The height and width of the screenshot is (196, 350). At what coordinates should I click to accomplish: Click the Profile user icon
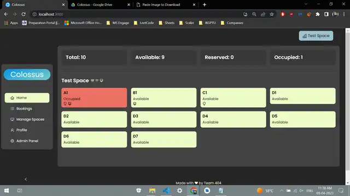click(x=12, y=130)
